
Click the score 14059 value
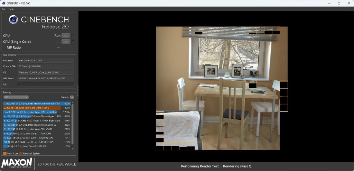(66, 108)
